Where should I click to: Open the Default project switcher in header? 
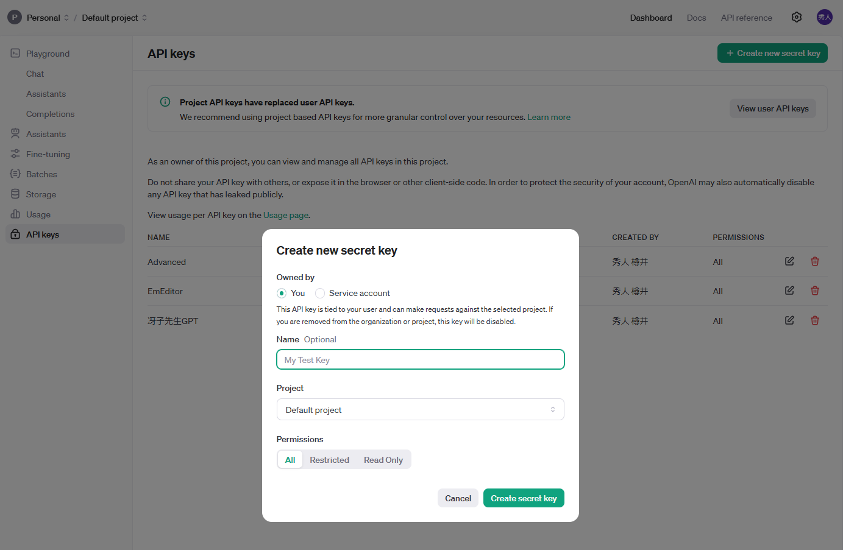tap(115, 18)
